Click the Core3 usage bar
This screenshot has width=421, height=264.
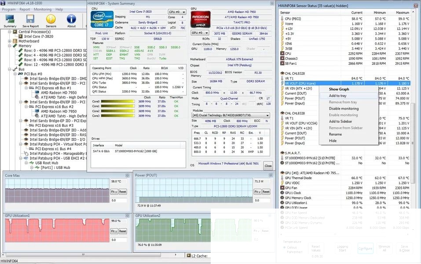[x=118, y=116]
